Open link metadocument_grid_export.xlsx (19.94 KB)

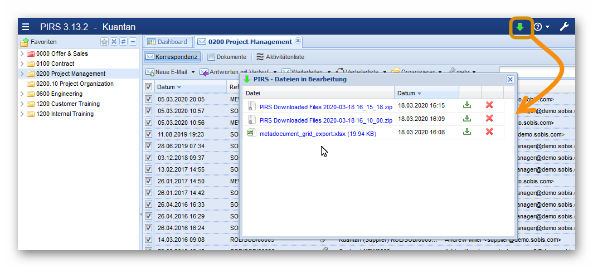318,133
